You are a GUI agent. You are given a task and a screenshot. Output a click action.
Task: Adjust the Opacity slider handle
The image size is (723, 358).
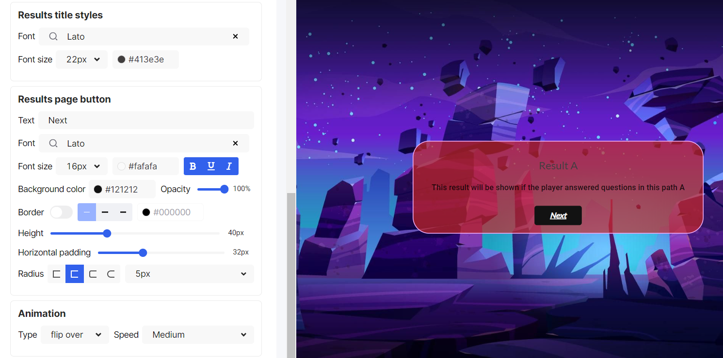click(224, 189)
